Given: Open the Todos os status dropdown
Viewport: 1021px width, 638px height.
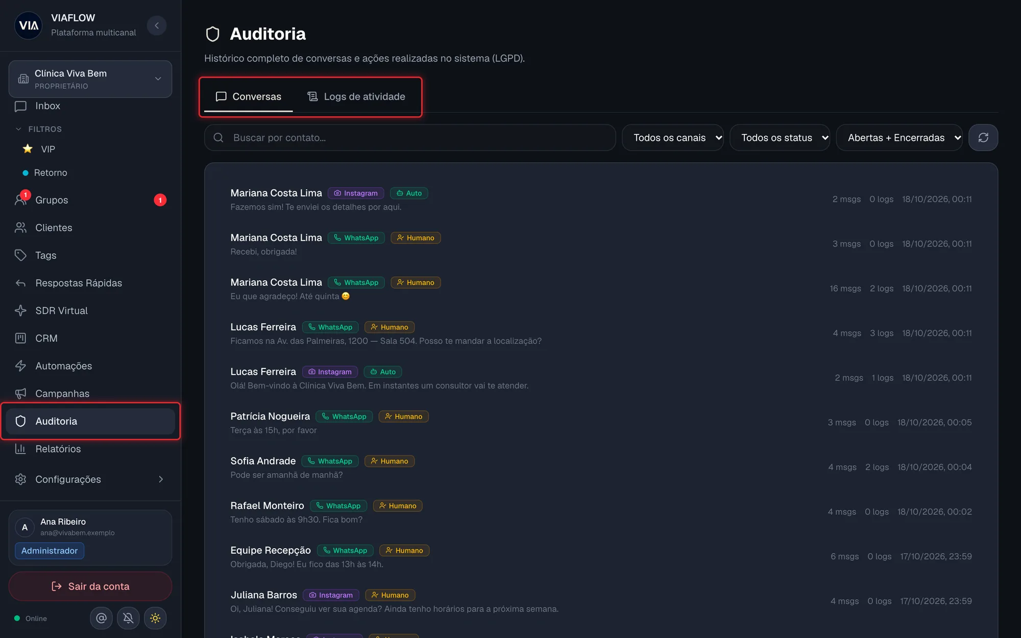Looking at the screenshot, I should 780,138.
